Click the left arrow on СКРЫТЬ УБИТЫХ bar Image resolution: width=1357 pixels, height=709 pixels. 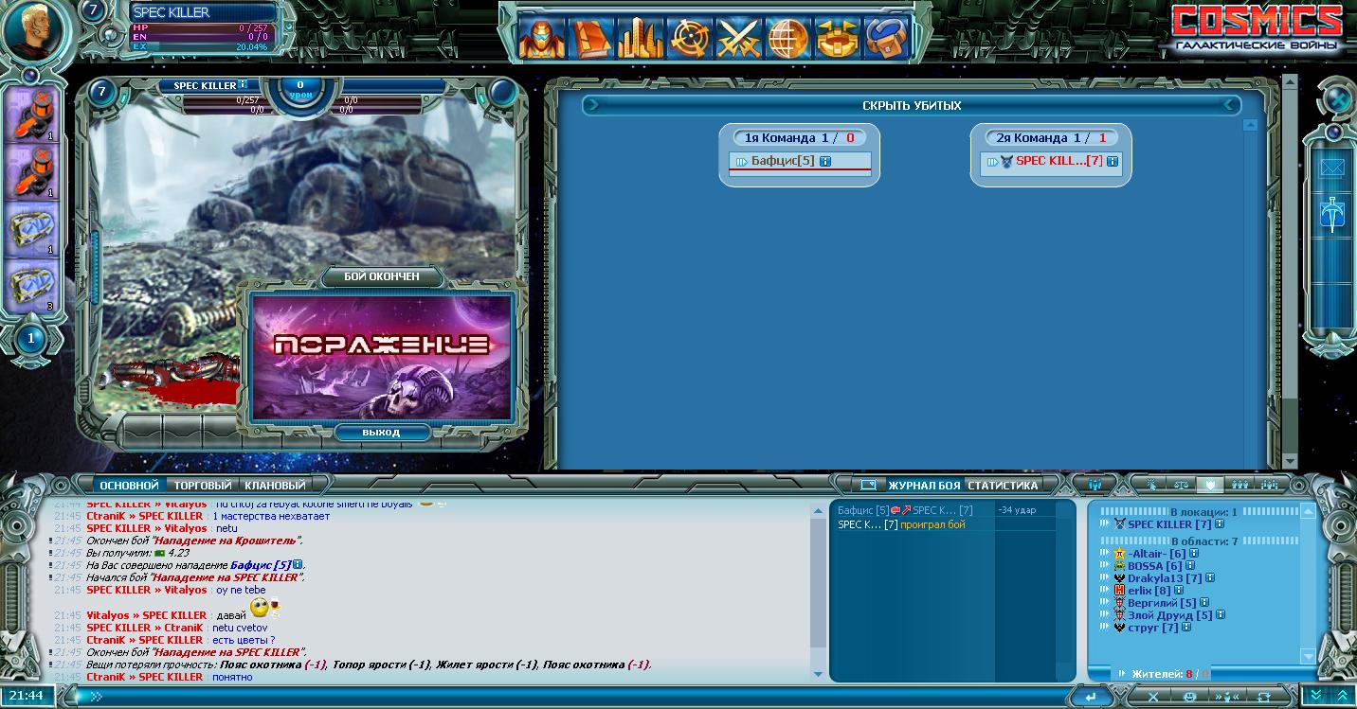[594, 106]
